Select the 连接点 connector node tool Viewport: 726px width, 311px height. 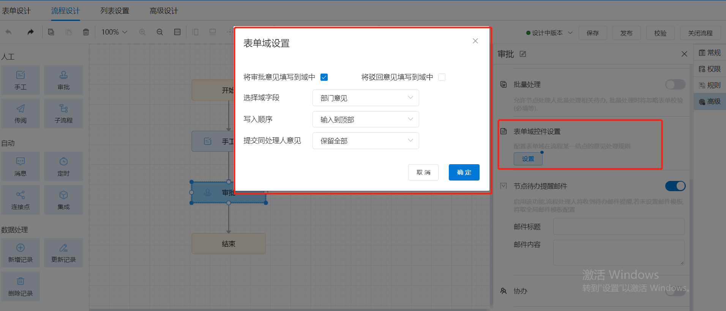21,200
